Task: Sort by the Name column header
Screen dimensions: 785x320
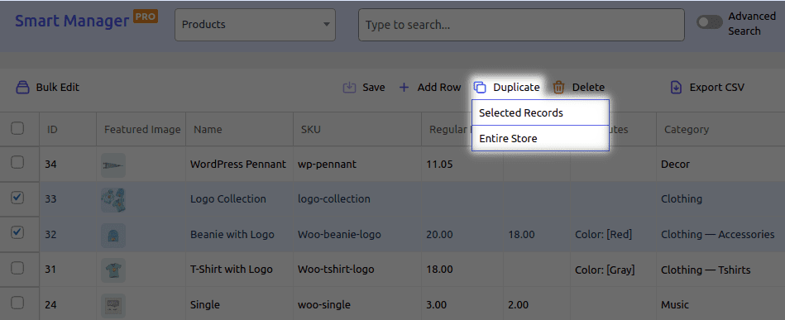Action: 239,129
